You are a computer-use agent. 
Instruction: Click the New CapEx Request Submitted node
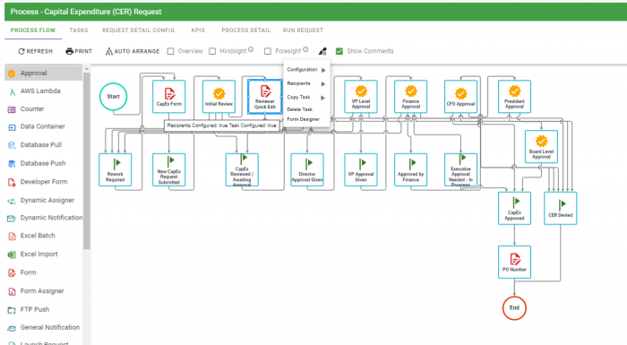point(168,169)
